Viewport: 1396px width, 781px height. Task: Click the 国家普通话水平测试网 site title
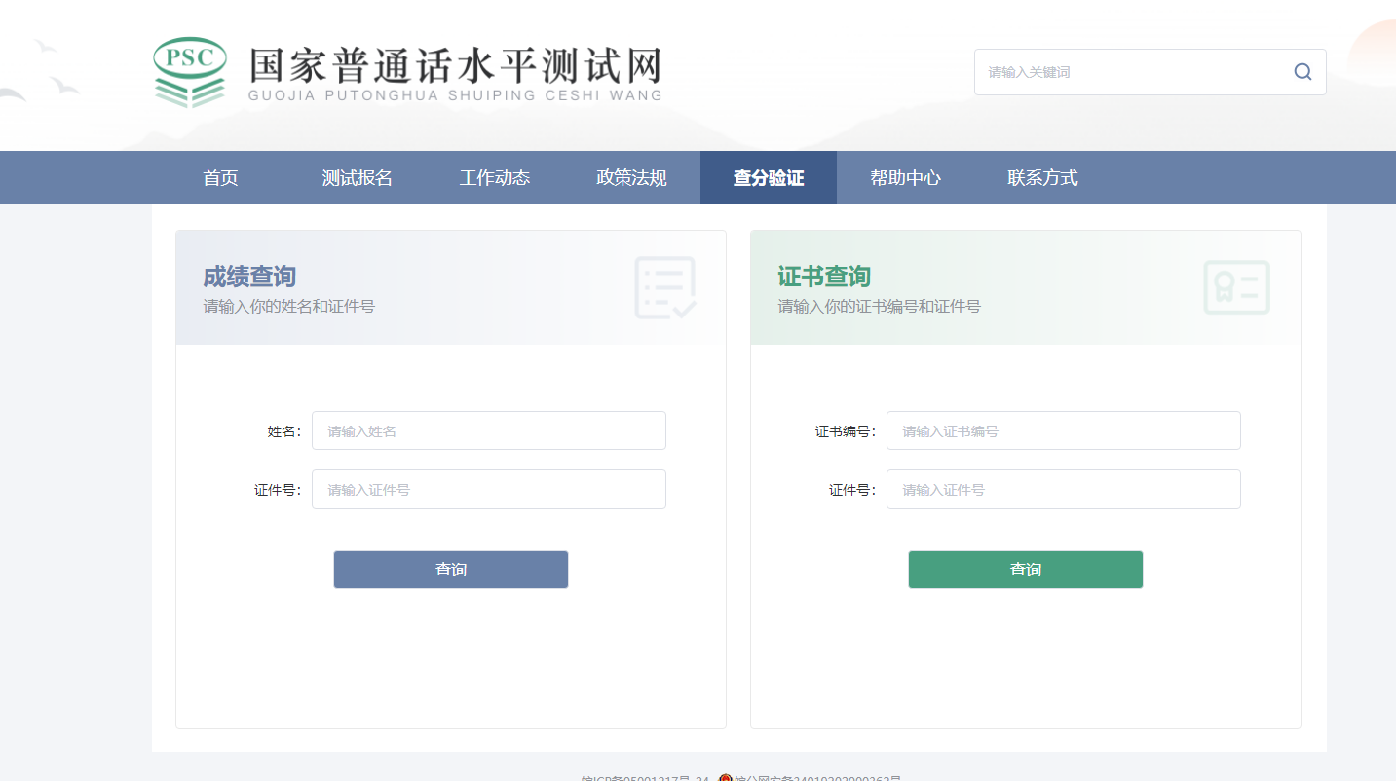click(455, 66)
